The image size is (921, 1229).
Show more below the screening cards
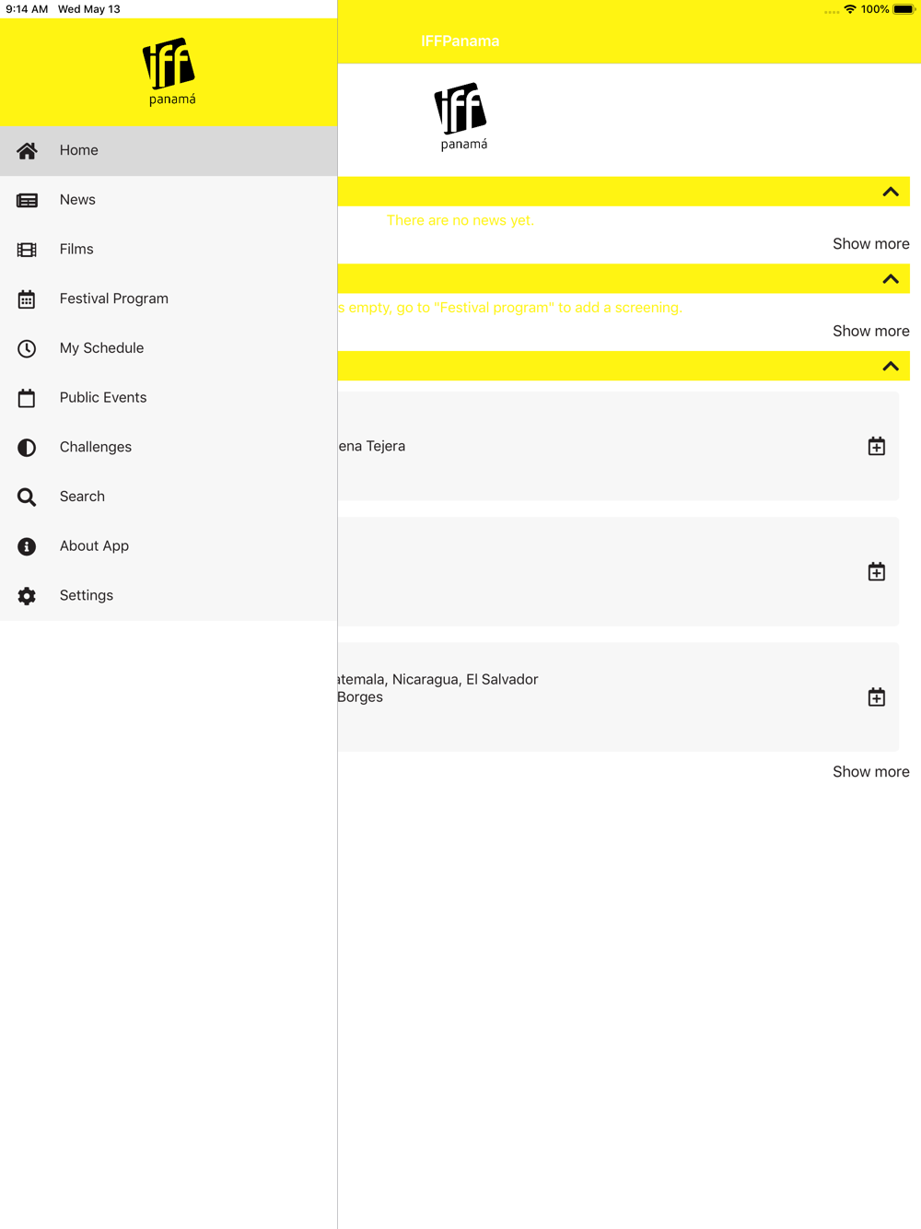tap(871, 772)
